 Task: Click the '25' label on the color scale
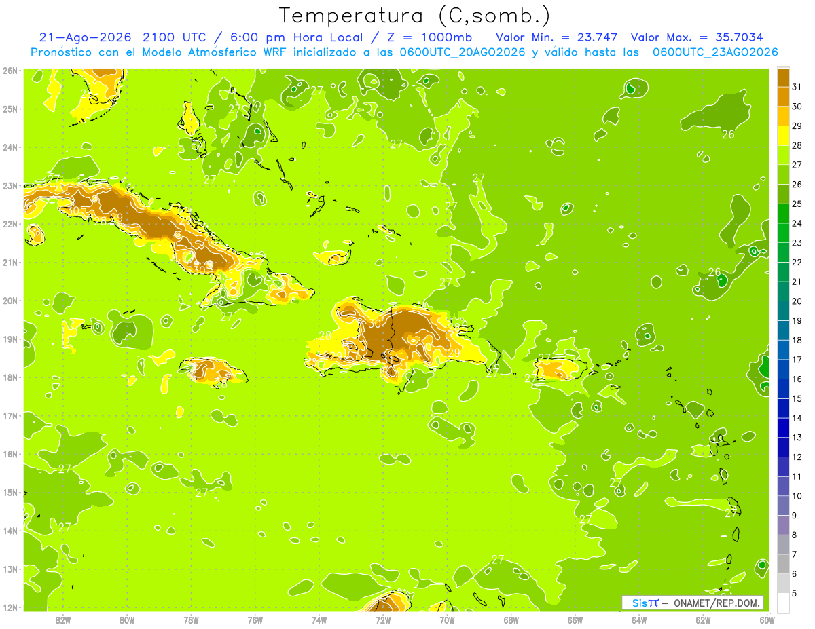click(x=797, y=204)
